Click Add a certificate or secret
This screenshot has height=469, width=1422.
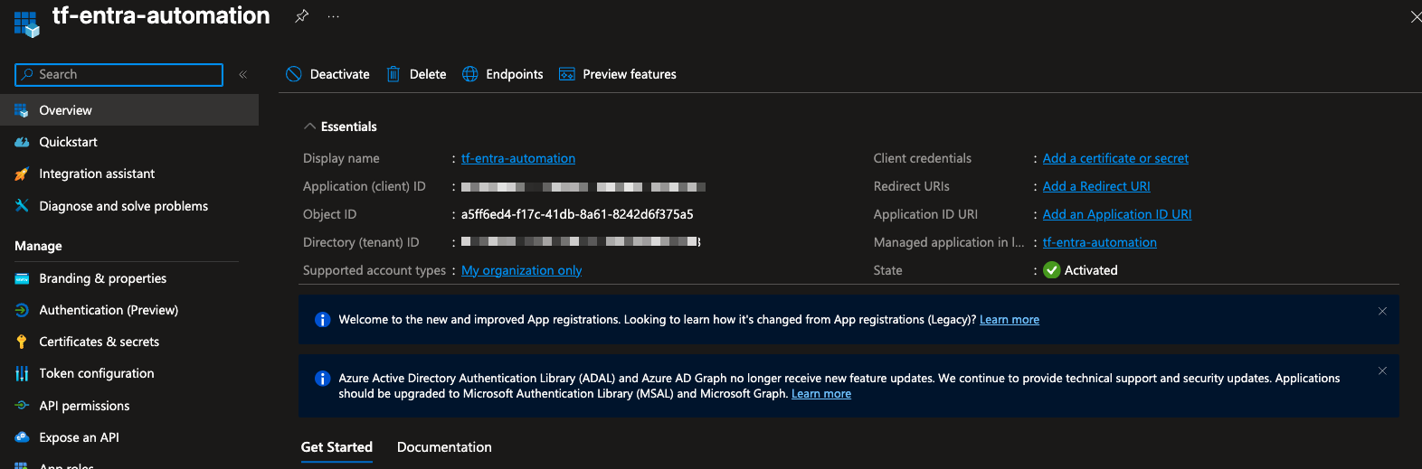coord(1115,158)
